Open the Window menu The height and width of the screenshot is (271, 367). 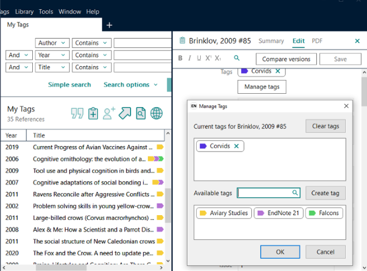tap(70, 12)
